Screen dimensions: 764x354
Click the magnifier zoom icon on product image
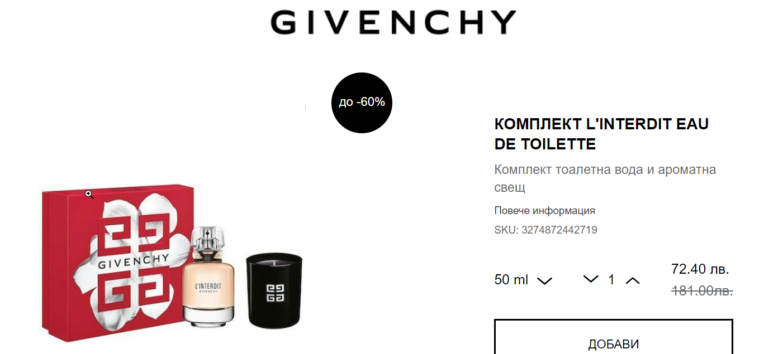(x=89, y=194)
